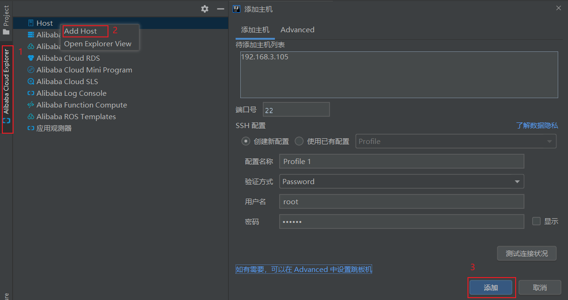Click the Alibaba Cloud Mini Program icon
Image resolution: width=568 pixels, height=300 pixels.
tap(31, 70)
